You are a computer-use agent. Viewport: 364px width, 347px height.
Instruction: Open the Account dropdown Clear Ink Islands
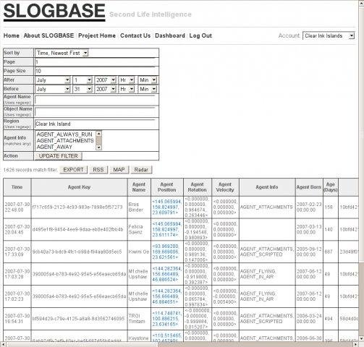pos(329,35)
